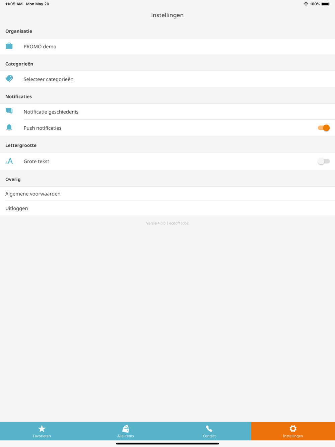Enable the Grote tekst switch
This screenshot has height=447, width=335.
click(324, 161)
